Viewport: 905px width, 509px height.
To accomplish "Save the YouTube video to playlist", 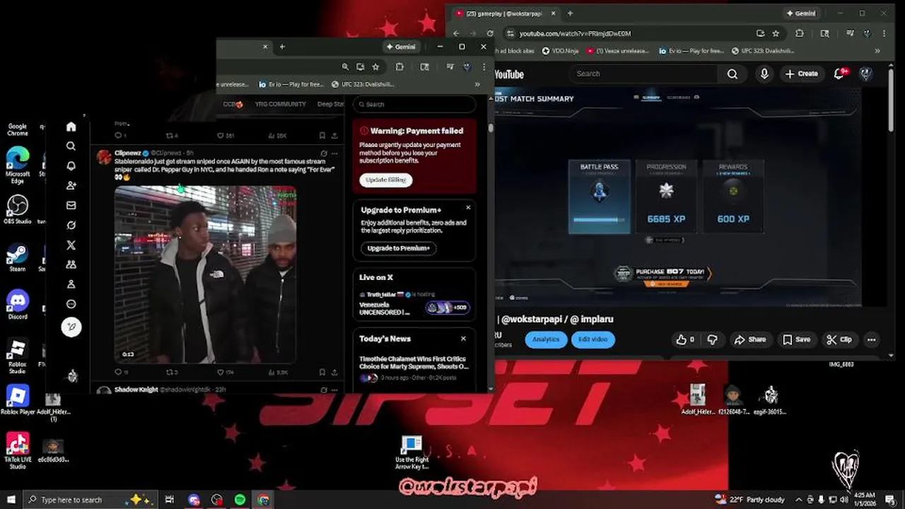I will click(x=796, y=339).
